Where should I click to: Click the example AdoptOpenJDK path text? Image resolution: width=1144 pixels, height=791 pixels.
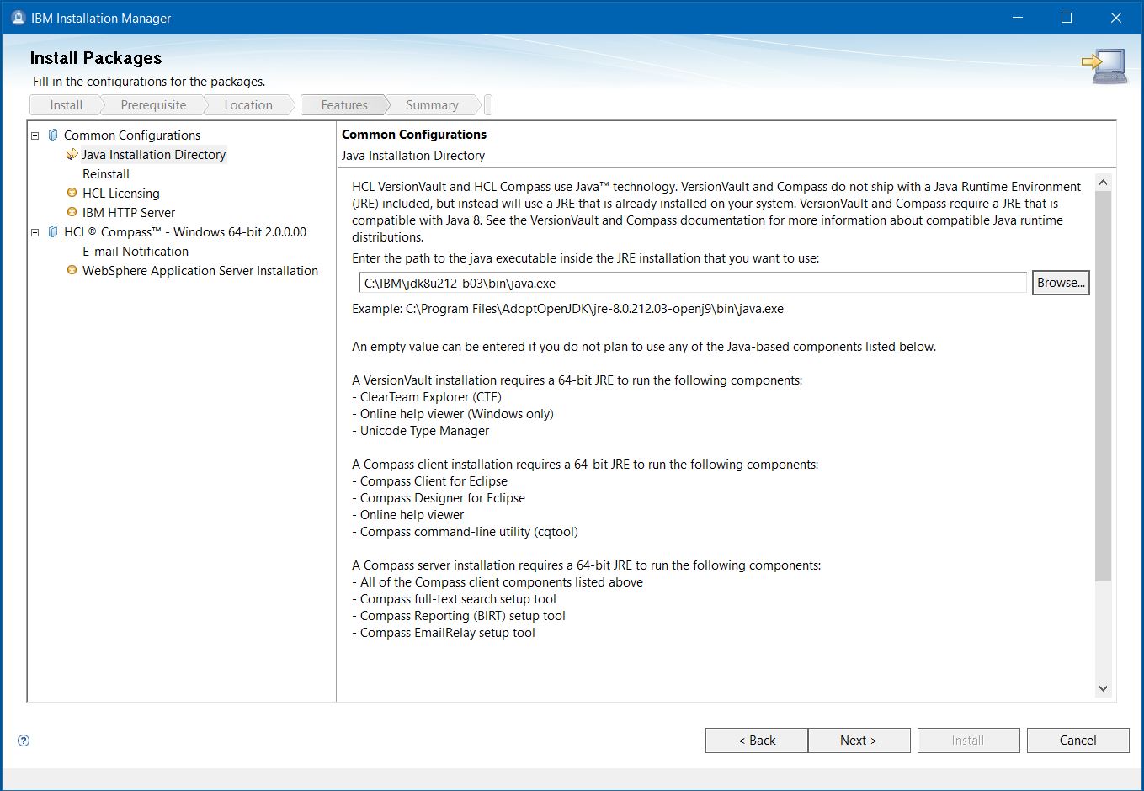[594, 309]
